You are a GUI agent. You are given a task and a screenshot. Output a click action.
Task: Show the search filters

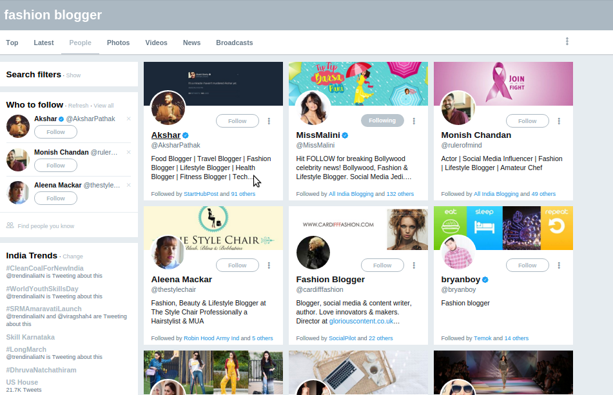pos(73,75)
